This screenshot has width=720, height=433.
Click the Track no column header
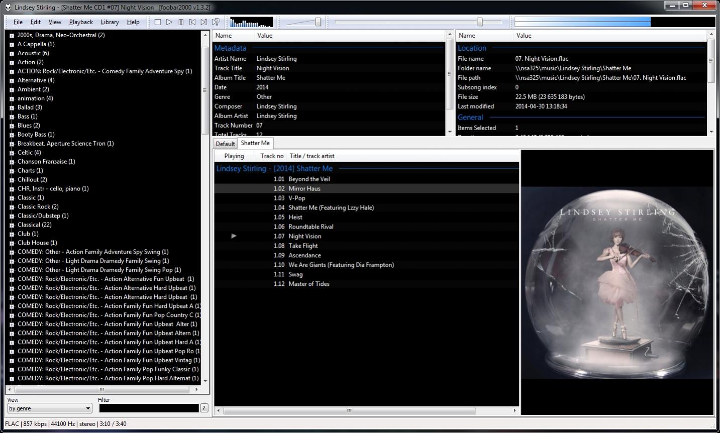tap(272, 156)
